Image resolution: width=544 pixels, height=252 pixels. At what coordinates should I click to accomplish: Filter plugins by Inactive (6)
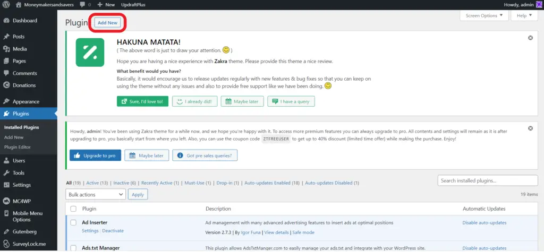point(124,183)
